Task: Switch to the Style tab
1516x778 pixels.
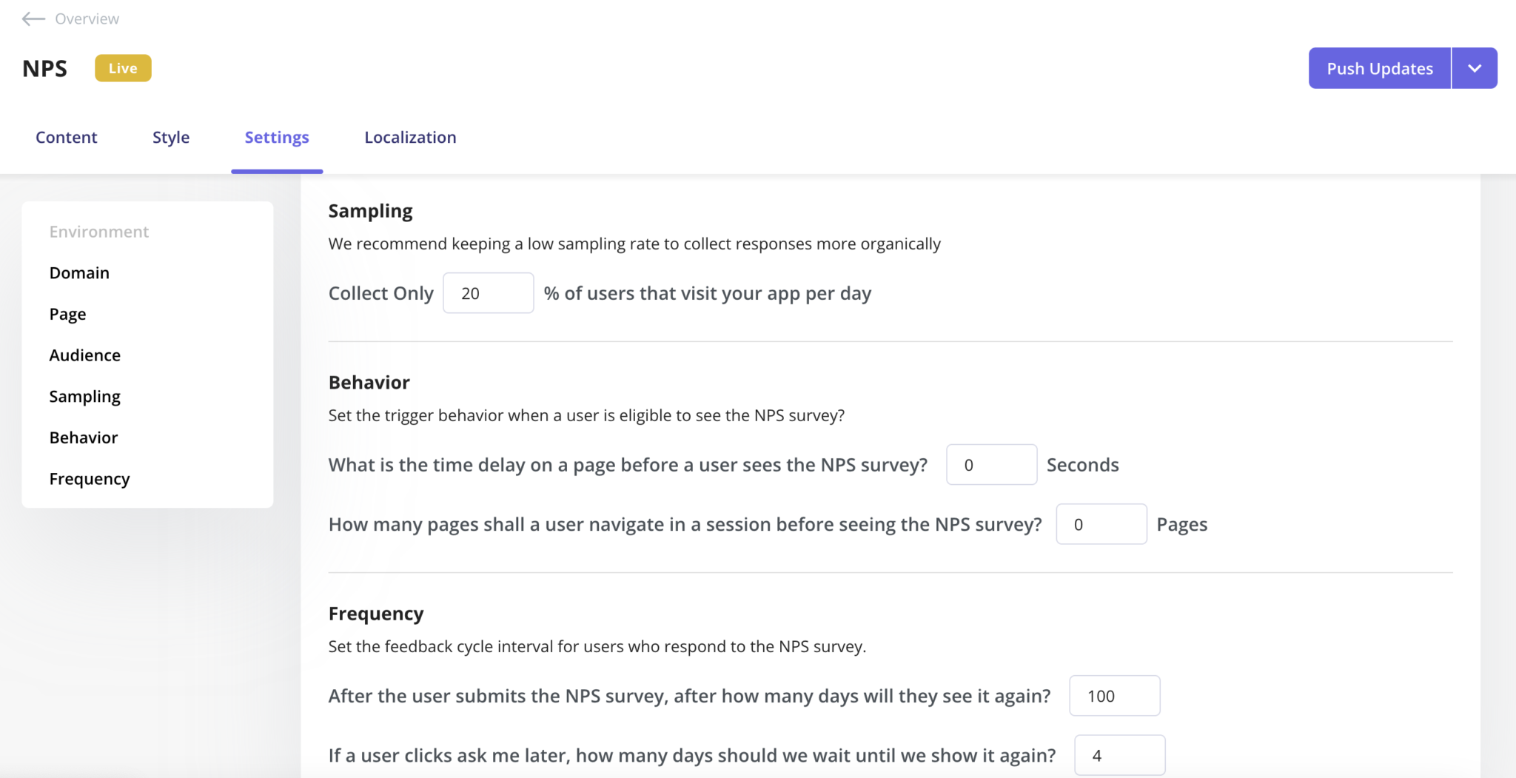Action: pos(171,137)
